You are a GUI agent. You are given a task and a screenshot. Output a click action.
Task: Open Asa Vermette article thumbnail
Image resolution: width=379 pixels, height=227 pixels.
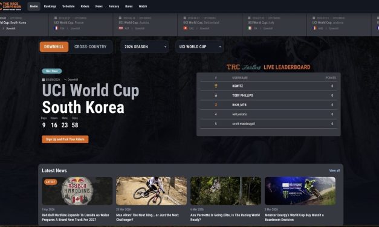tap(225, 191)
